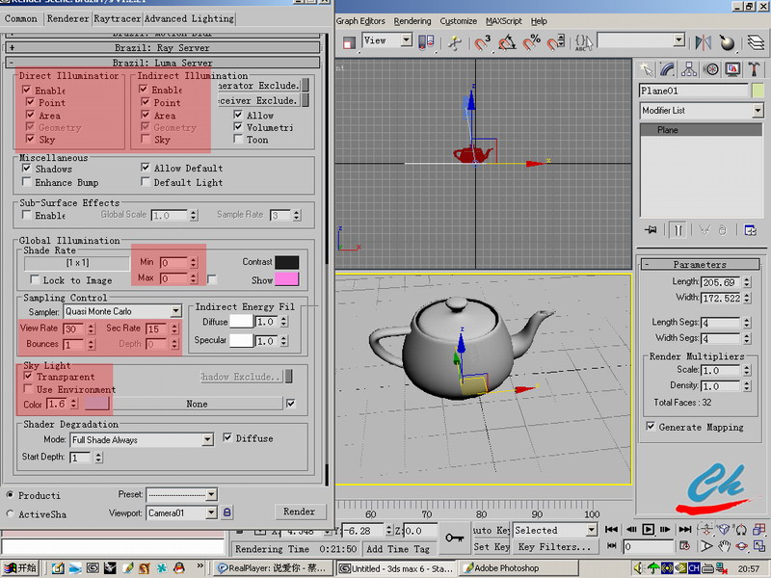Open the Display command panel tab
This screenshot has height=578, width=771.
coord(732,69)
